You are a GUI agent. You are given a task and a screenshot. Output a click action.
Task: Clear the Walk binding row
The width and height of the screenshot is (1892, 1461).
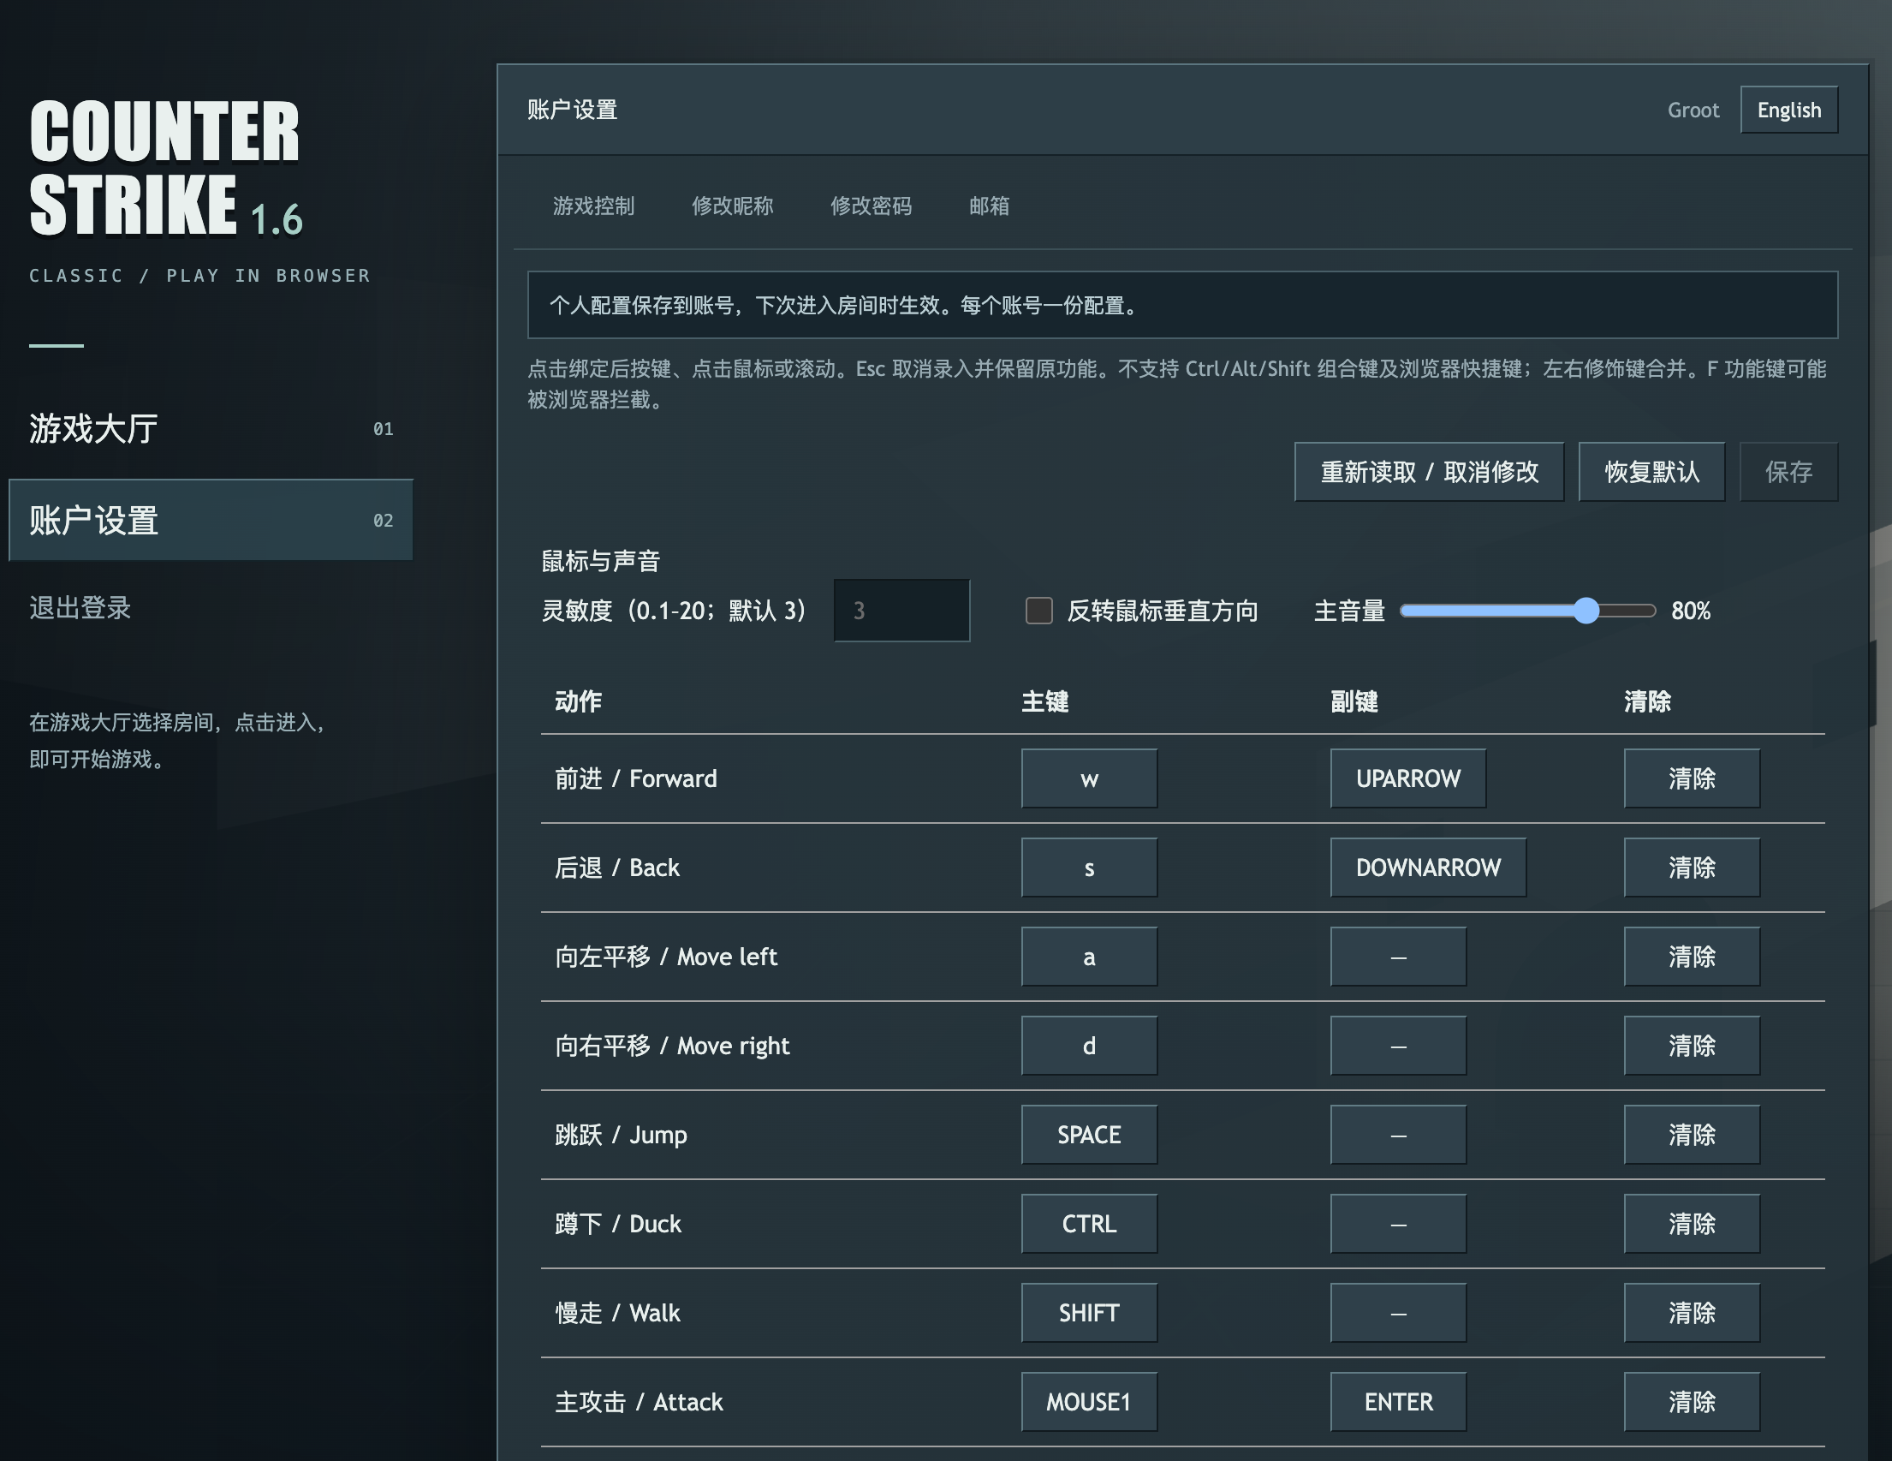(1692, 1313)
